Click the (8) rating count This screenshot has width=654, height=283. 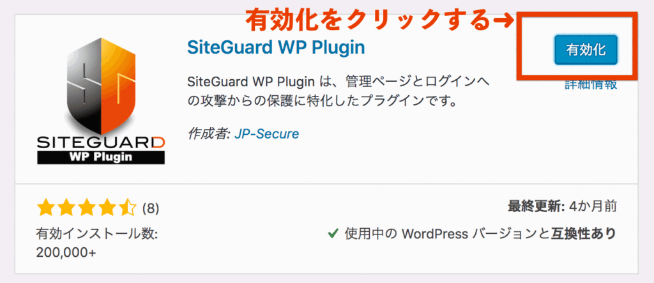151,208
